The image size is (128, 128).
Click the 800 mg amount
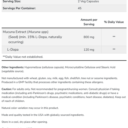[x=89, y=37]
